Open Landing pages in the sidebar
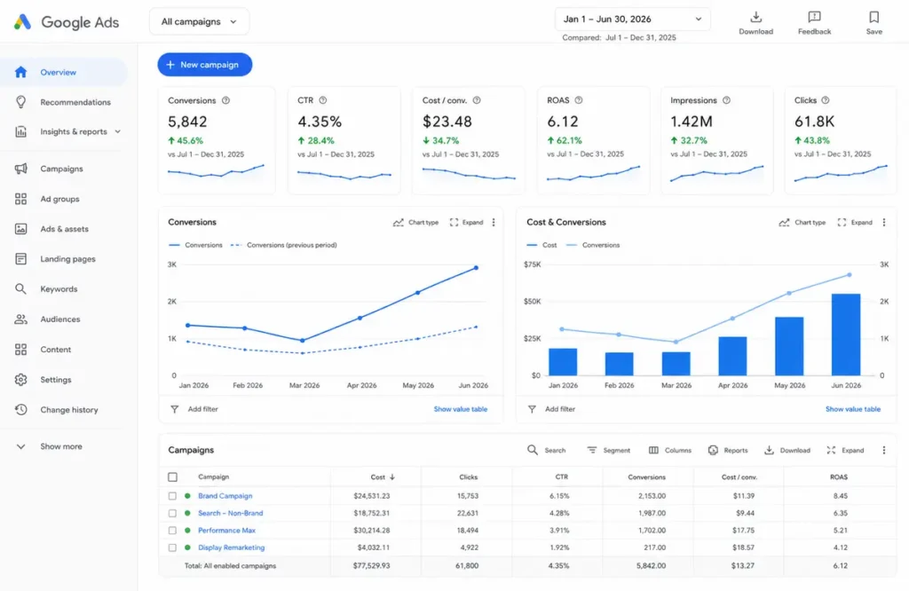 coord(55,259)
